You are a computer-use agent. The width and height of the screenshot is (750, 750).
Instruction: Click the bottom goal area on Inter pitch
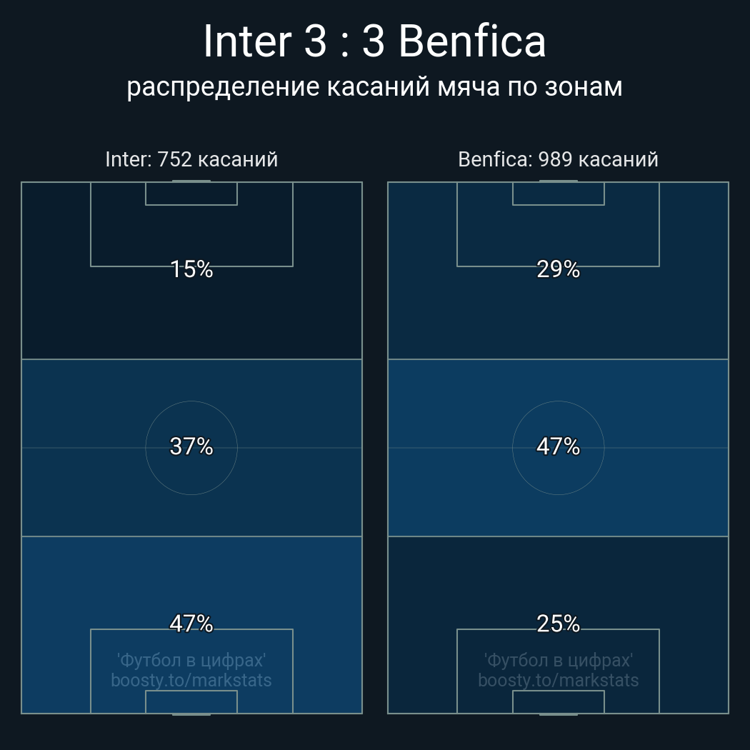pos(191,702)
